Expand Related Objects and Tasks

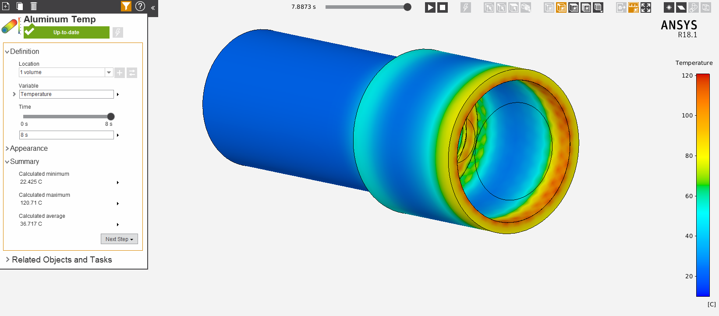point(7,259)
